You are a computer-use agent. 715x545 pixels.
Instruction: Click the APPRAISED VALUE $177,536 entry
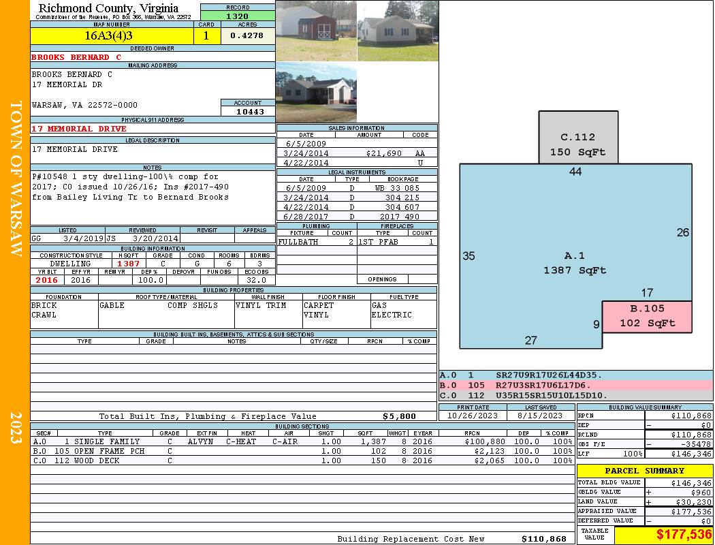(x=645, y=511)
